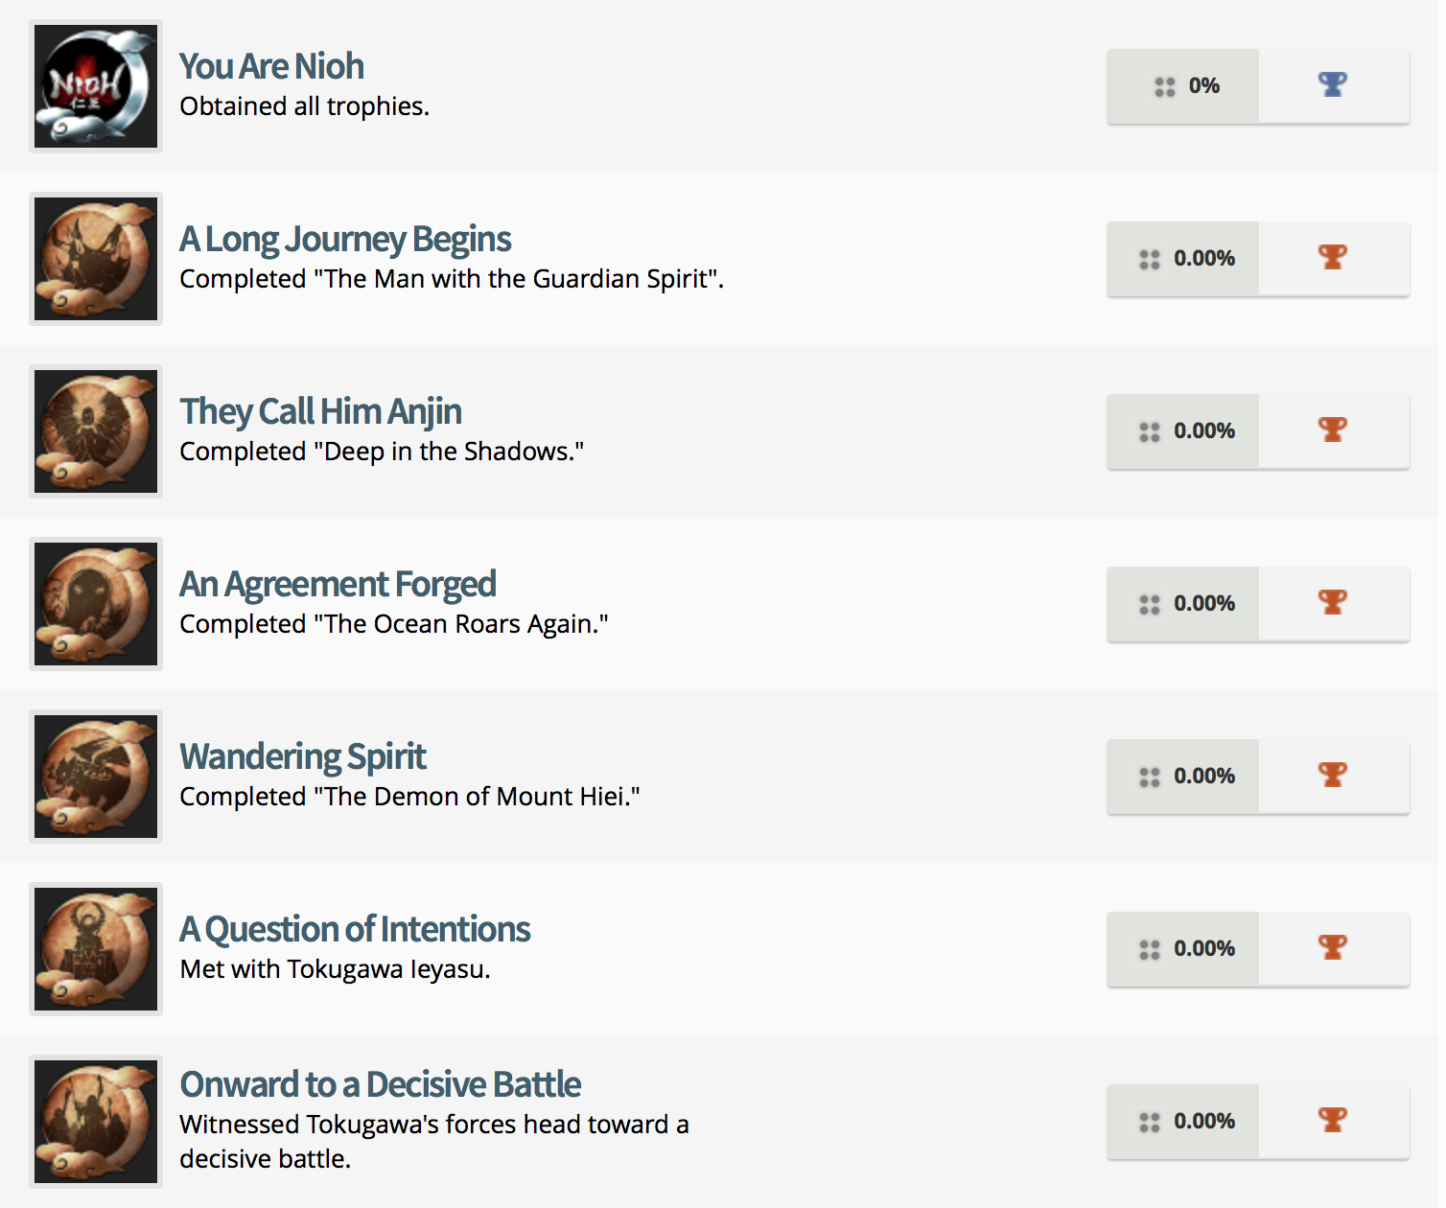Click the bronze trophy icon for A Question of Intentions
This screenshot has height=1208, width=1446.
click(1332, 948)
